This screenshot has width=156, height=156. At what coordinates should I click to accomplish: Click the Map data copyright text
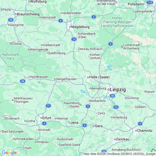[x=119, y=154]
